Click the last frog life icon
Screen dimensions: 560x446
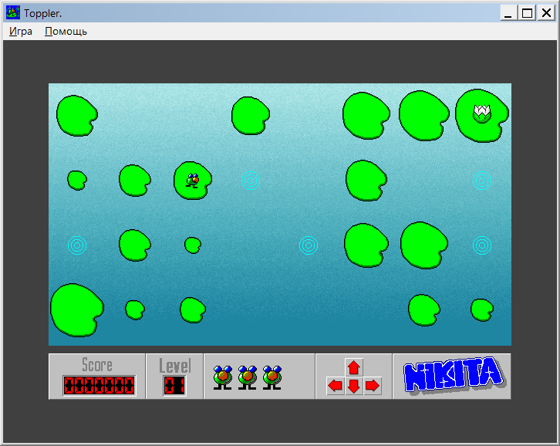click(272, 377)
